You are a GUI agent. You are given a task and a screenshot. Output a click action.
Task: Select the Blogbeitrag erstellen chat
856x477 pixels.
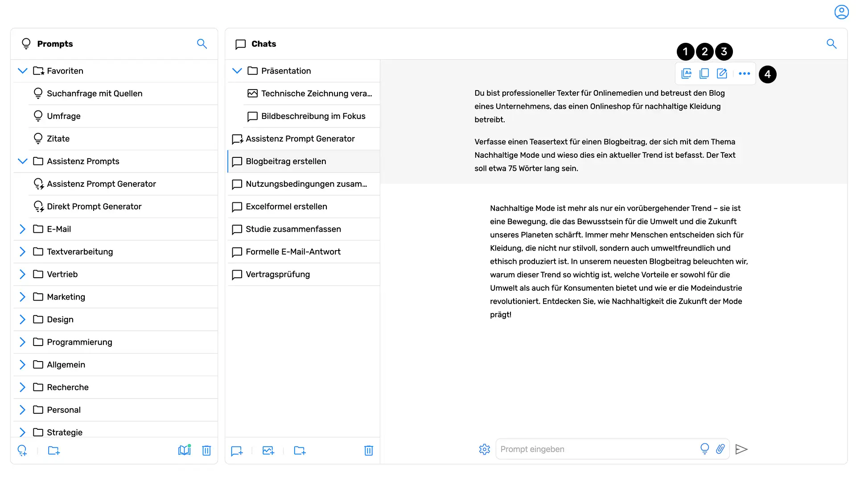point(304,161)
